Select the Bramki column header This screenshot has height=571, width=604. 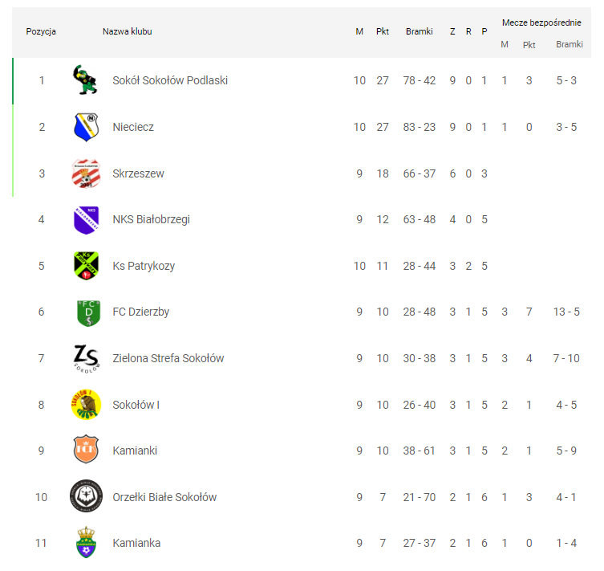point(419,31)
